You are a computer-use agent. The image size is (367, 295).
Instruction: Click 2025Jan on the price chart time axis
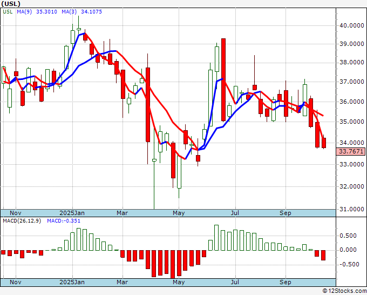pyautogui.click(x=72, y=213)
